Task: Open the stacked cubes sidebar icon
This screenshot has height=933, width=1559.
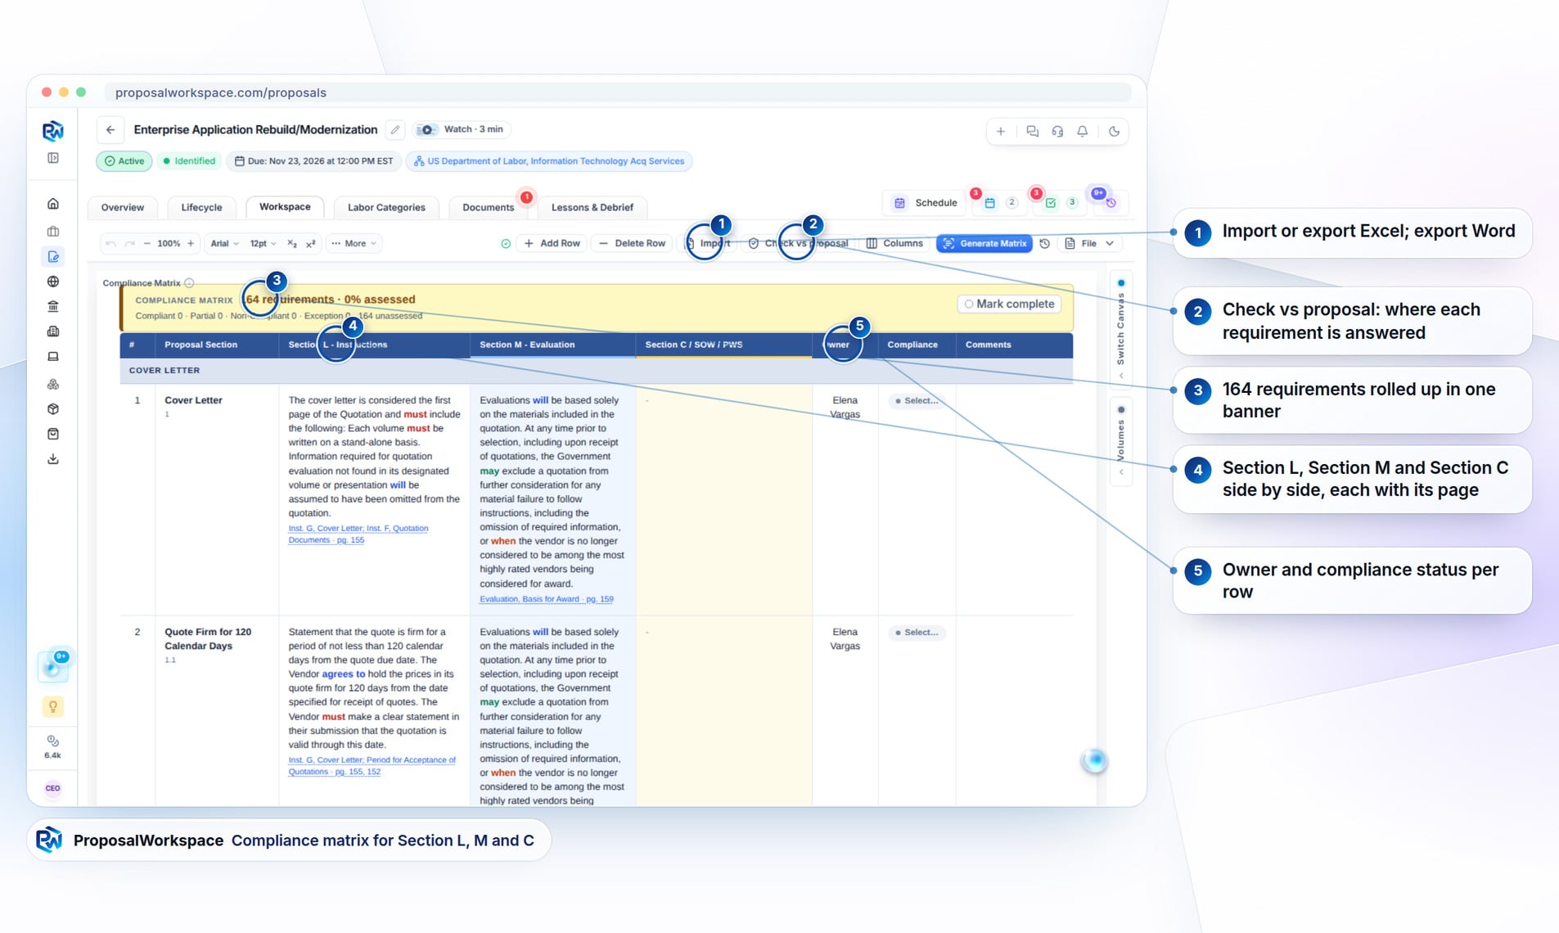Action: tap(53, 384)
